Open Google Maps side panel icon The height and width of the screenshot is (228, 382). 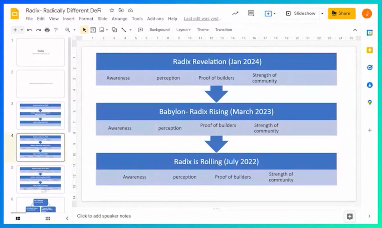(370, 103)
